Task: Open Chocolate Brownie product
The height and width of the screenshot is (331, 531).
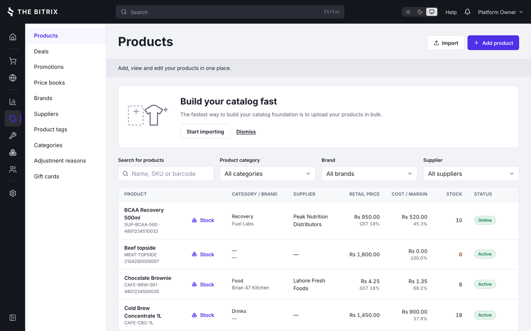Action: point(148,278)
